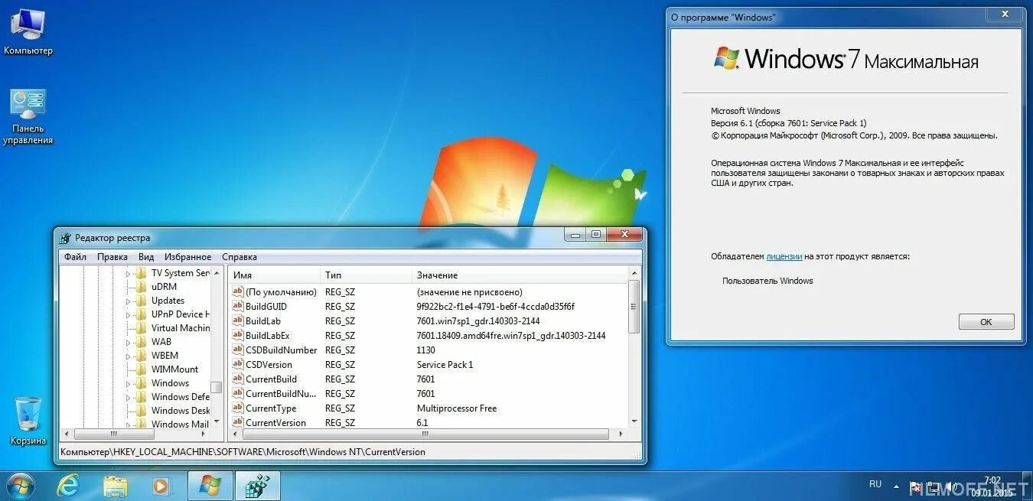
Task: Click registry path in status bar
Action: click(243, 452)
